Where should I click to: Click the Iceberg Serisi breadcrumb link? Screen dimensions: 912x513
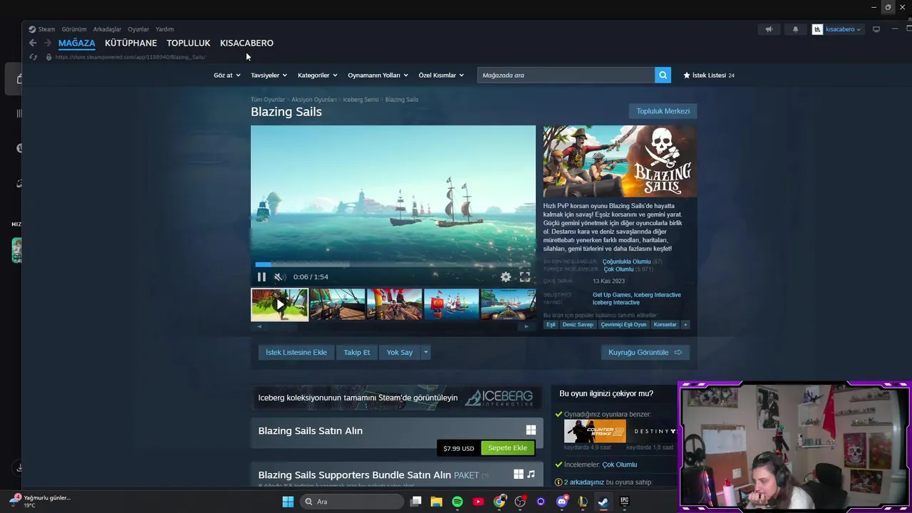tap(361, 100)
